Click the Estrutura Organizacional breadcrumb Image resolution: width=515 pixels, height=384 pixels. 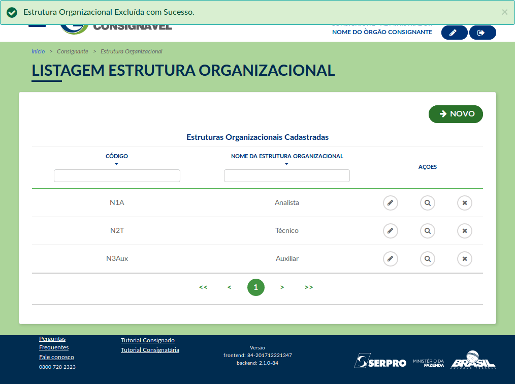pos(132,51)
